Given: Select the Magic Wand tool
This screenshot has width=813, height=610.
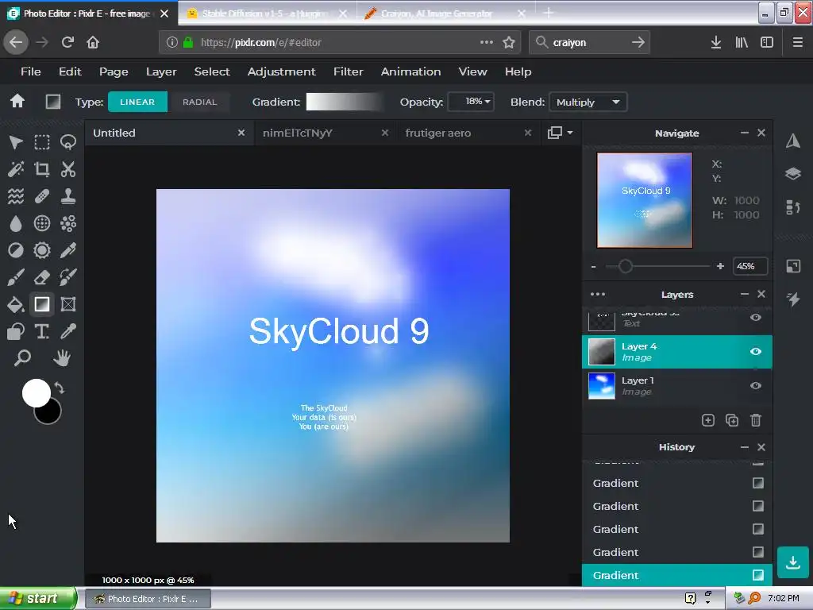Looking at the screenshot, I should click(x=16, y=169).
